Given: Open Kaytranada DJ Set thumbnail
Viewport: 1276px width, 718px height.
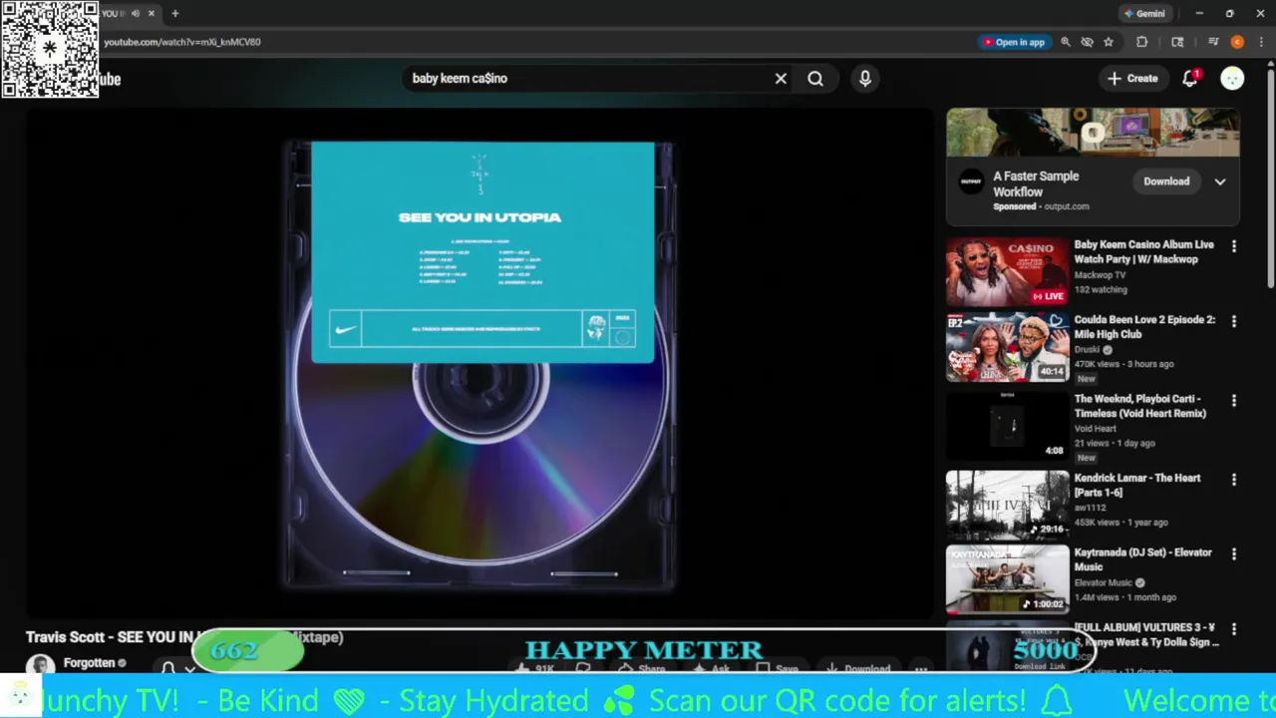Looking at the screenshot, I should point(1007,579).
